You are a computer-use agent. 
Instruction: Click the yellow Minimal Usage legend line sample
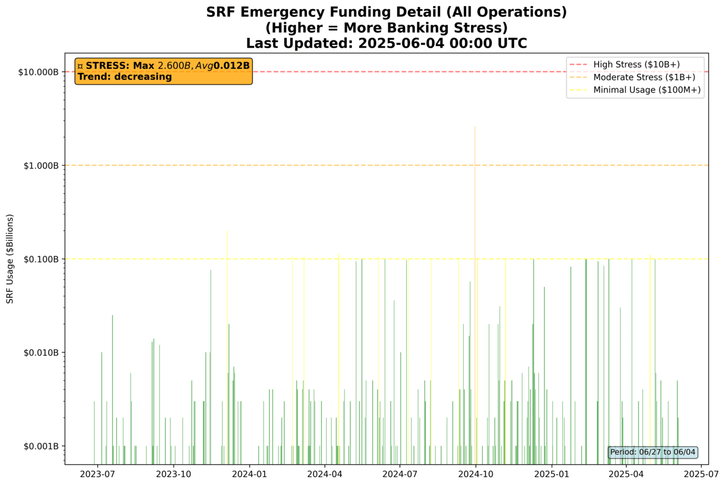[579, 90]
